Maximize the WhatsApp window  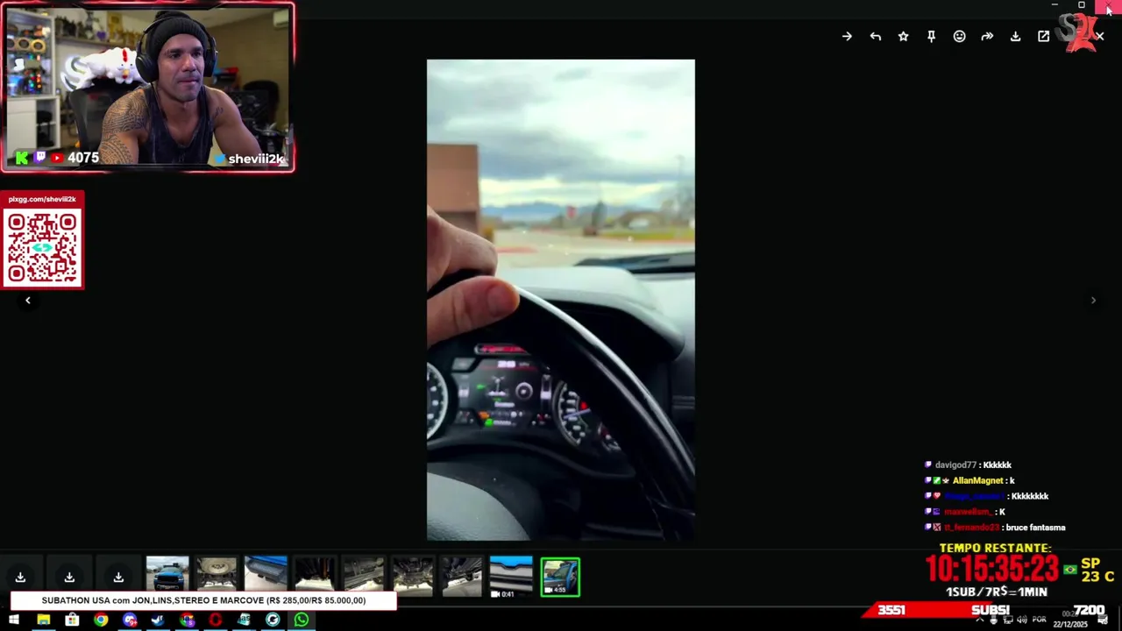point(1082,5)
